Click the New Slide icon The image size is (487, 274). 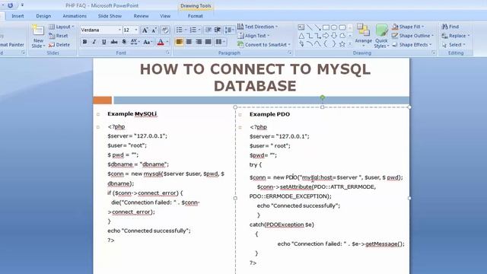(38, 30)
